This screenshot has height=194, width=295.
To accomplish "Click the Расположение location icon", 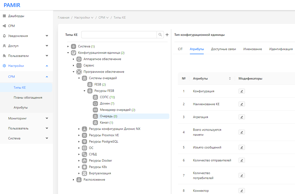I will click(79, 180).
